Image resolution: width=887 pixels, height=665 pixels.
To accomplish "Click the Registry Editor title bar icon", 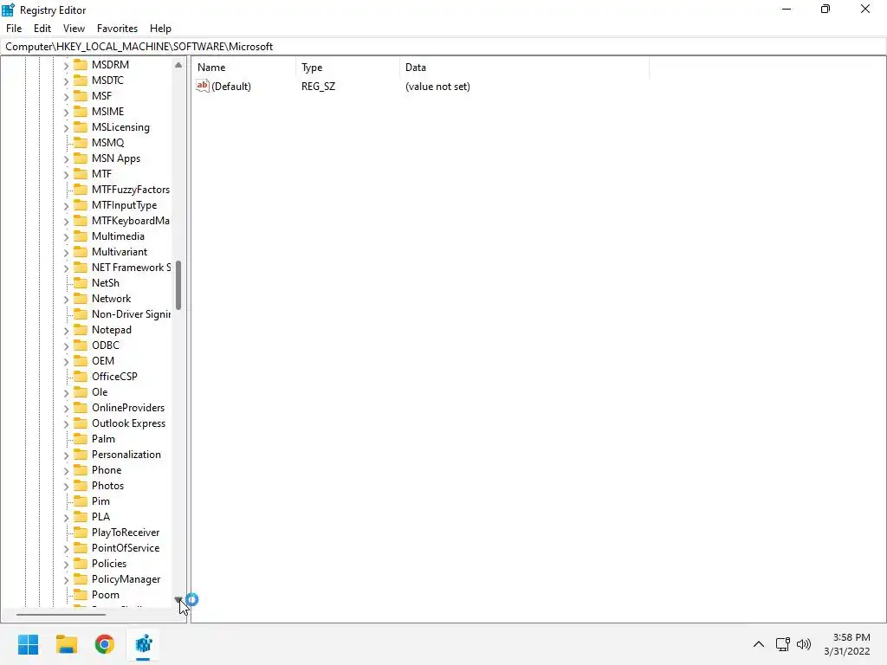I will [x=8, y=10].
